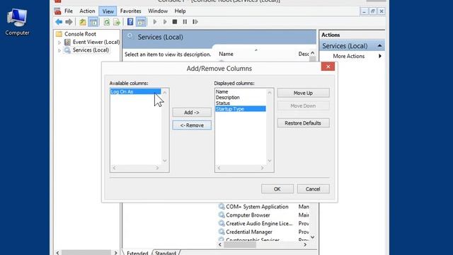Image resolution: width=453 pixels, height=255 pixels.
Task: Click the Refresh toolbar icon
Action: pyautogui.click(x=107, y=22)
